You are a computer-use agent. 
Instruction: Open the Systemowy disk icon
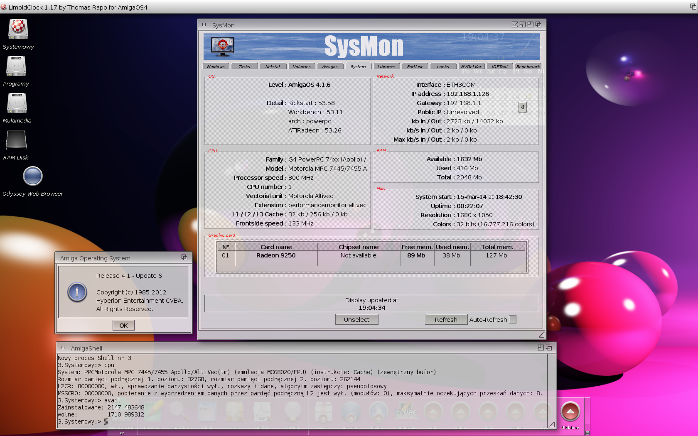pyautogui.click(x=18, y=29)
